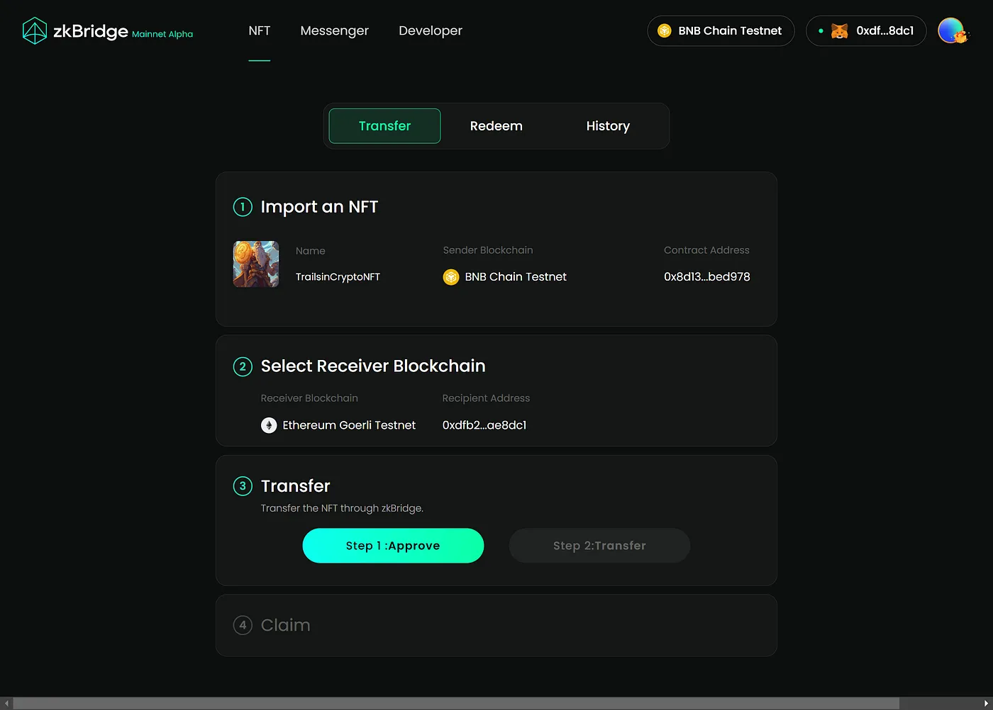The image size is (993, 710).
Task: Click the scrollbar right arrow
Action: tap(986, 704)
